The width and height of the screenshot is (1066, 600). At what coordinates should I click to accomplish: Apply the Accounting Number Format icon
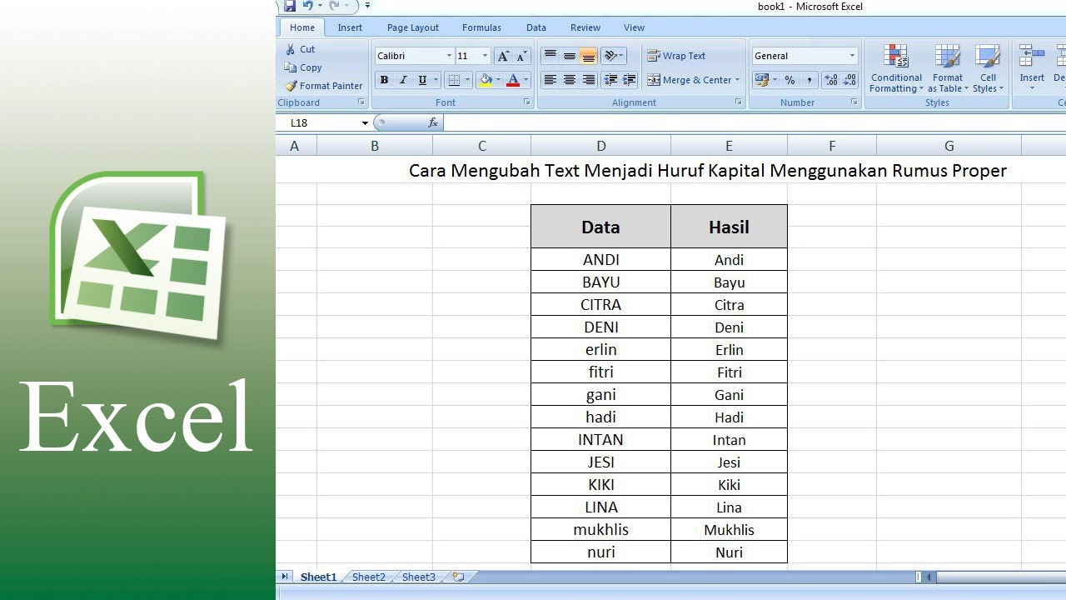761,80
